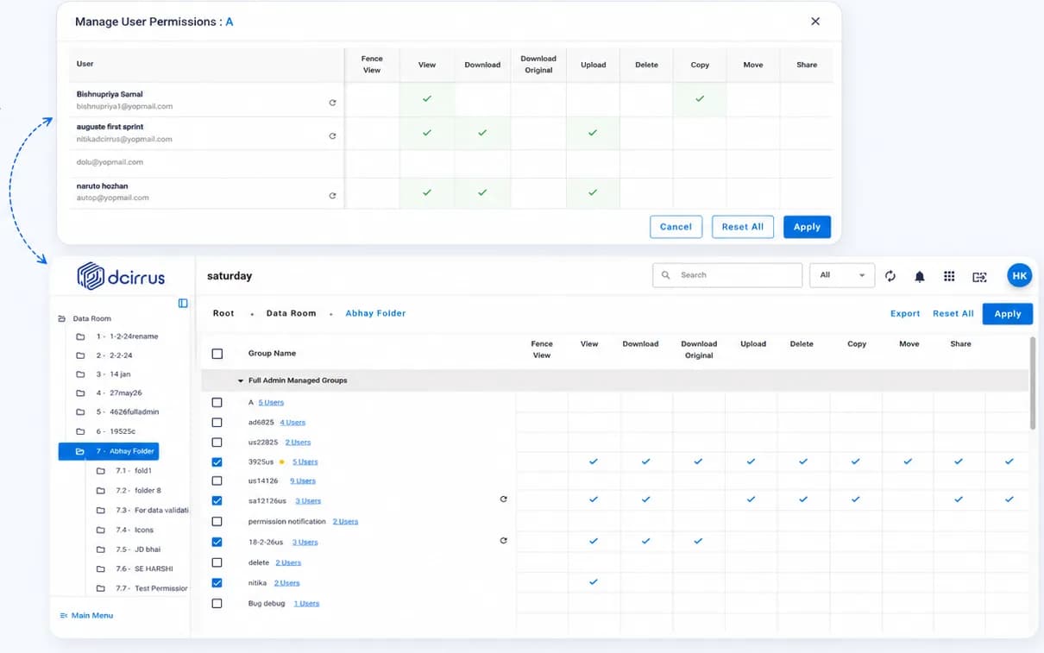Check the Bug debug checkbox
This screenshot has height=653, width=1044.
point(217,604)
